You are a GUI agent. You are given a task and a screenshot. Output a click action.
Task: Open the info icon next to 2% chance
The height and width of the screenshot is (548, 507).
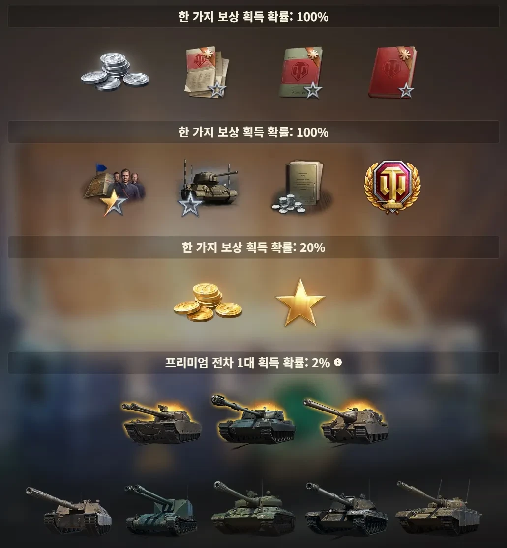click(x=338, y=362)
